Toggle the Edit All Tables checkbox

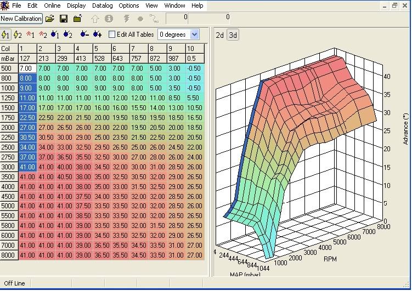(112, 35)
